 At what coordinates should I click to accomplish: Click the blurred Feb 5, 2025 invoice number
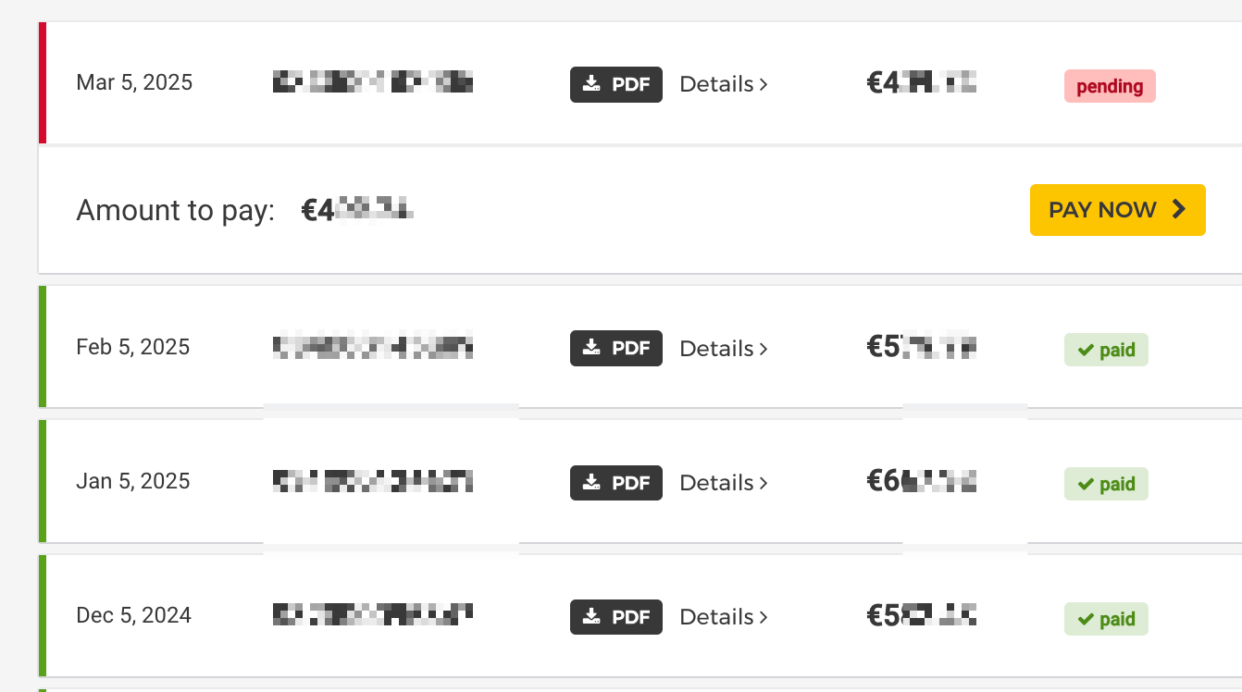click(372, 348)
